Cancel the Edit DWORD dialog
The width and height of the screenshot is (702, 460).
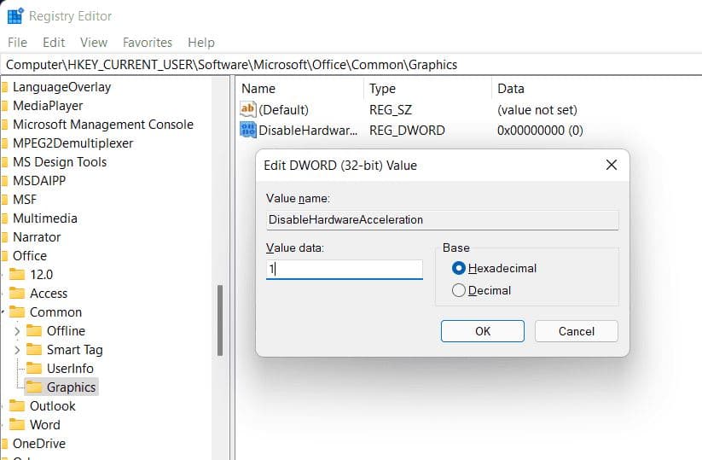click(x=576, y=331)
